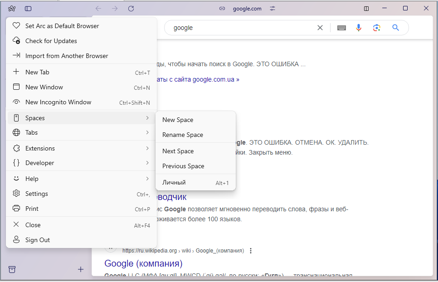Screen dimensions: 438x282
Task: Click the incognito eye icon
Action: tap(16, 102)
